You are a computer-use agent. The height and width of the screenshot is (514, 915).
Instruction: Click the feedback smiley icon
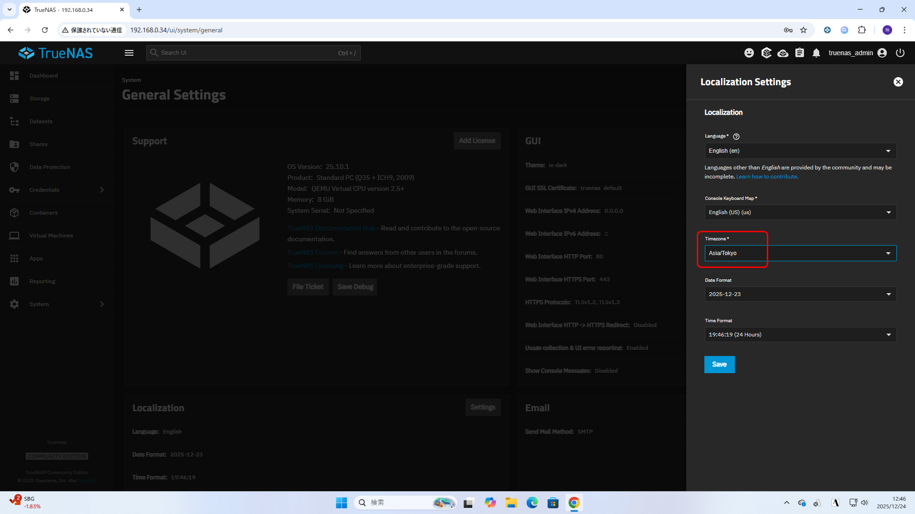coord(749,53)
